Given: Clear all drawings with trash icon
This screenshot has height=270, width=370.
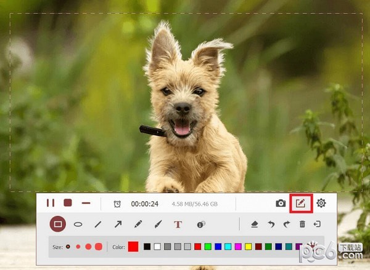Looking at the screenshot, I should [x=302, y=224].
